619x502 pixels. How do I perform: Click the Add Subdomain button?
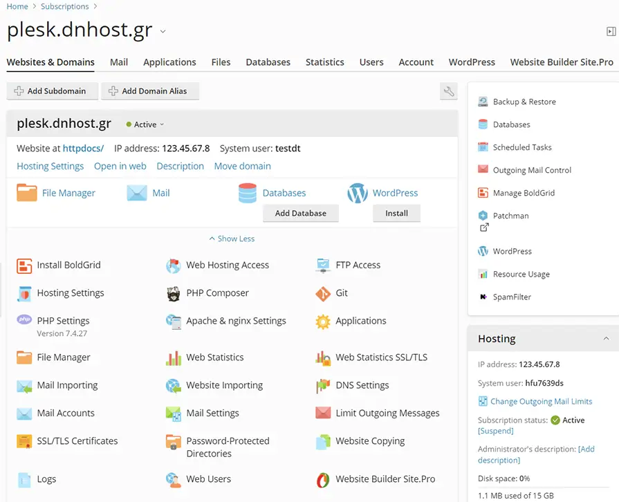tap(52, 91)
